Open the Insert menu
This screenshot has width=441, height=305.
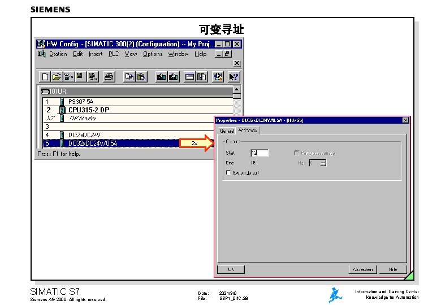(96, 54)
